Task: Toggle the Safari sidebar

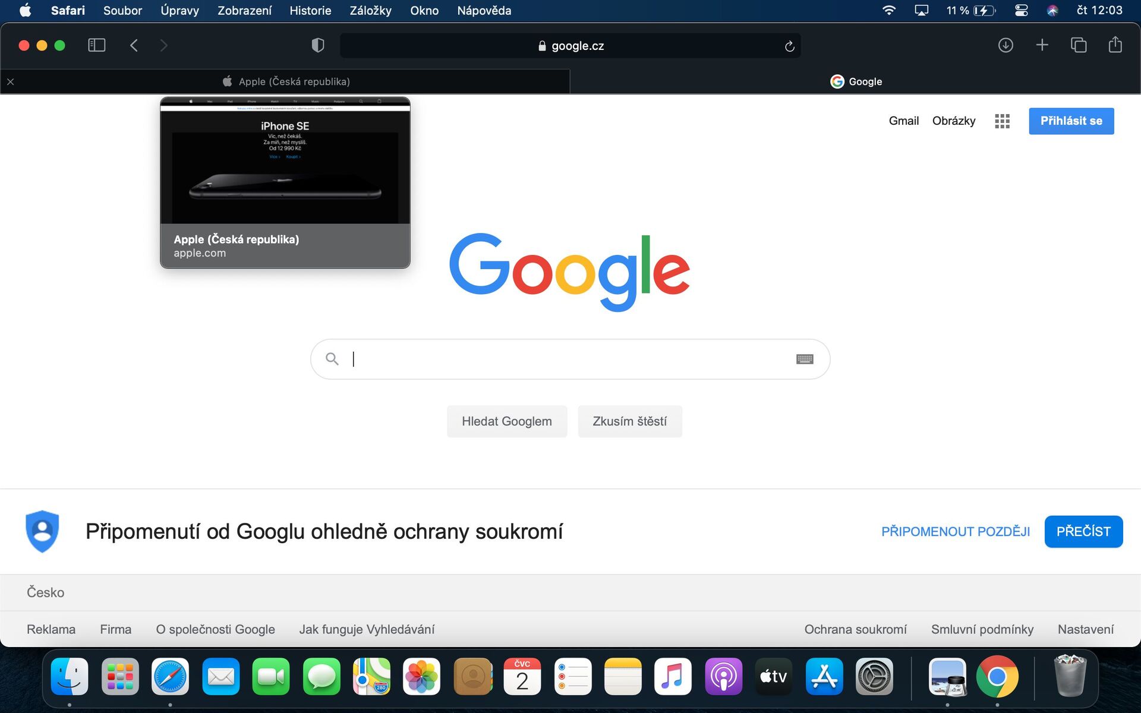Action: (96, 45)
